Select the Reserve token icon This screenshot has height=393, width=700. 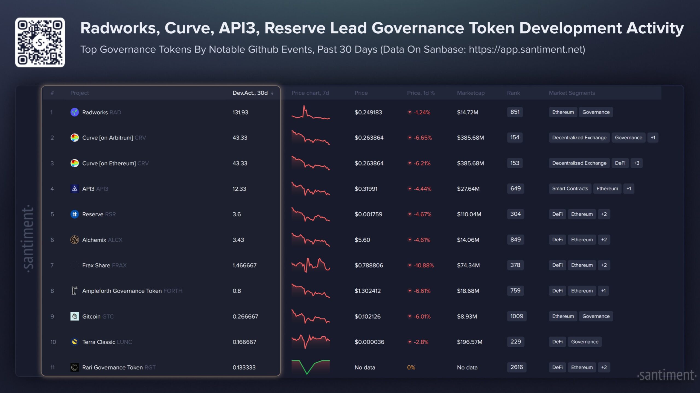point(74,214)
